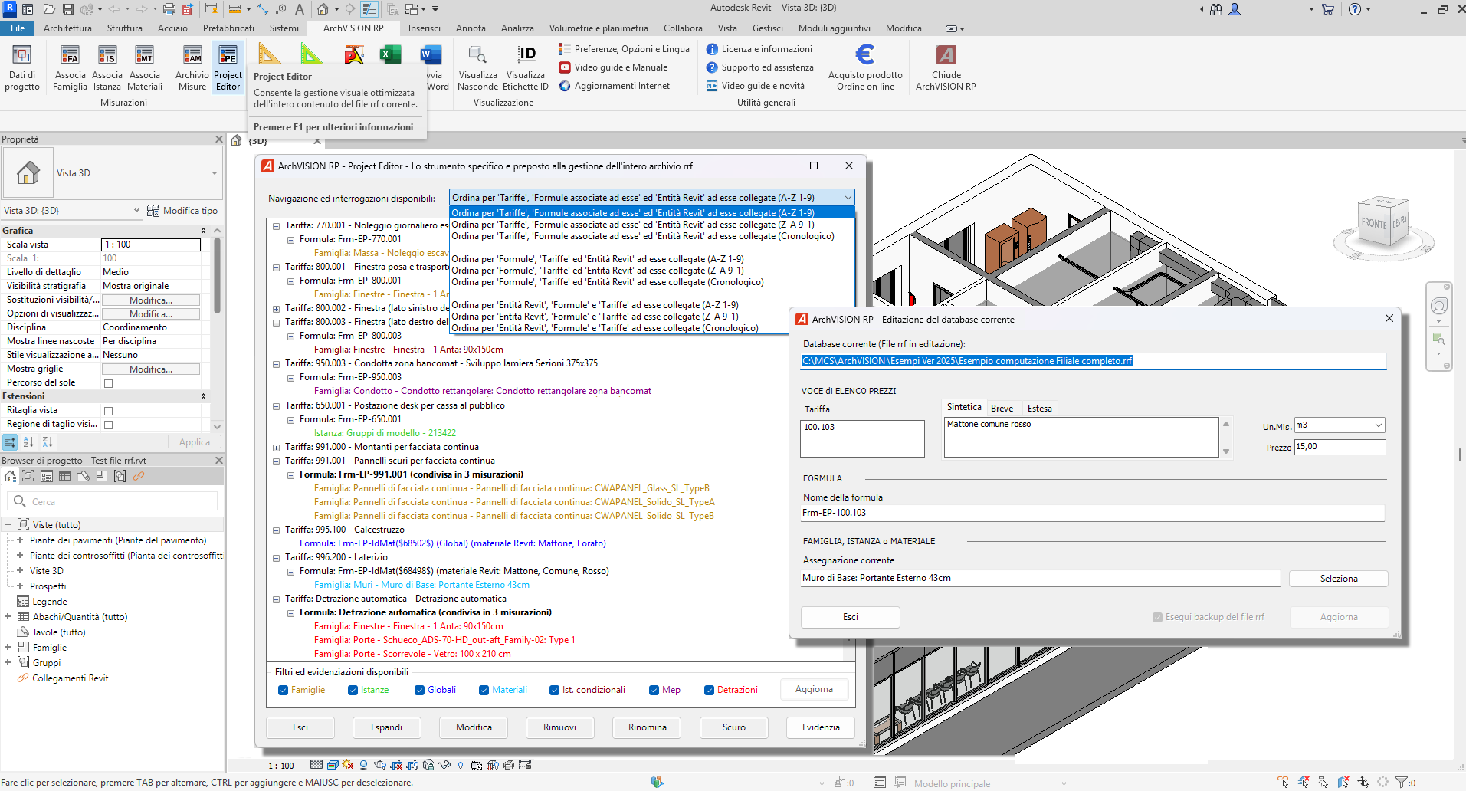Click the Save icon in quick access toolbar

[68, 9]
